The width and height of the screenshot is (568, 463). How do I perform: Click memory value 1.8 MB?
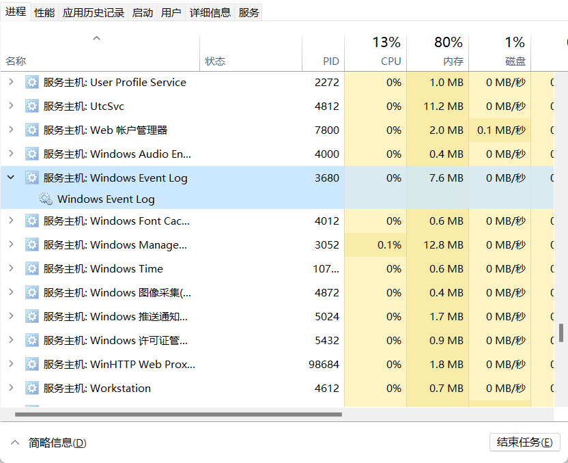pos(446,364)
